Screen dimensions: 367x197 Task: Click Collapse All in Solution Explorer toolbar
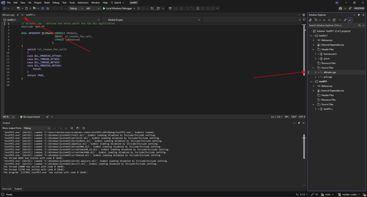pos(329,20)
